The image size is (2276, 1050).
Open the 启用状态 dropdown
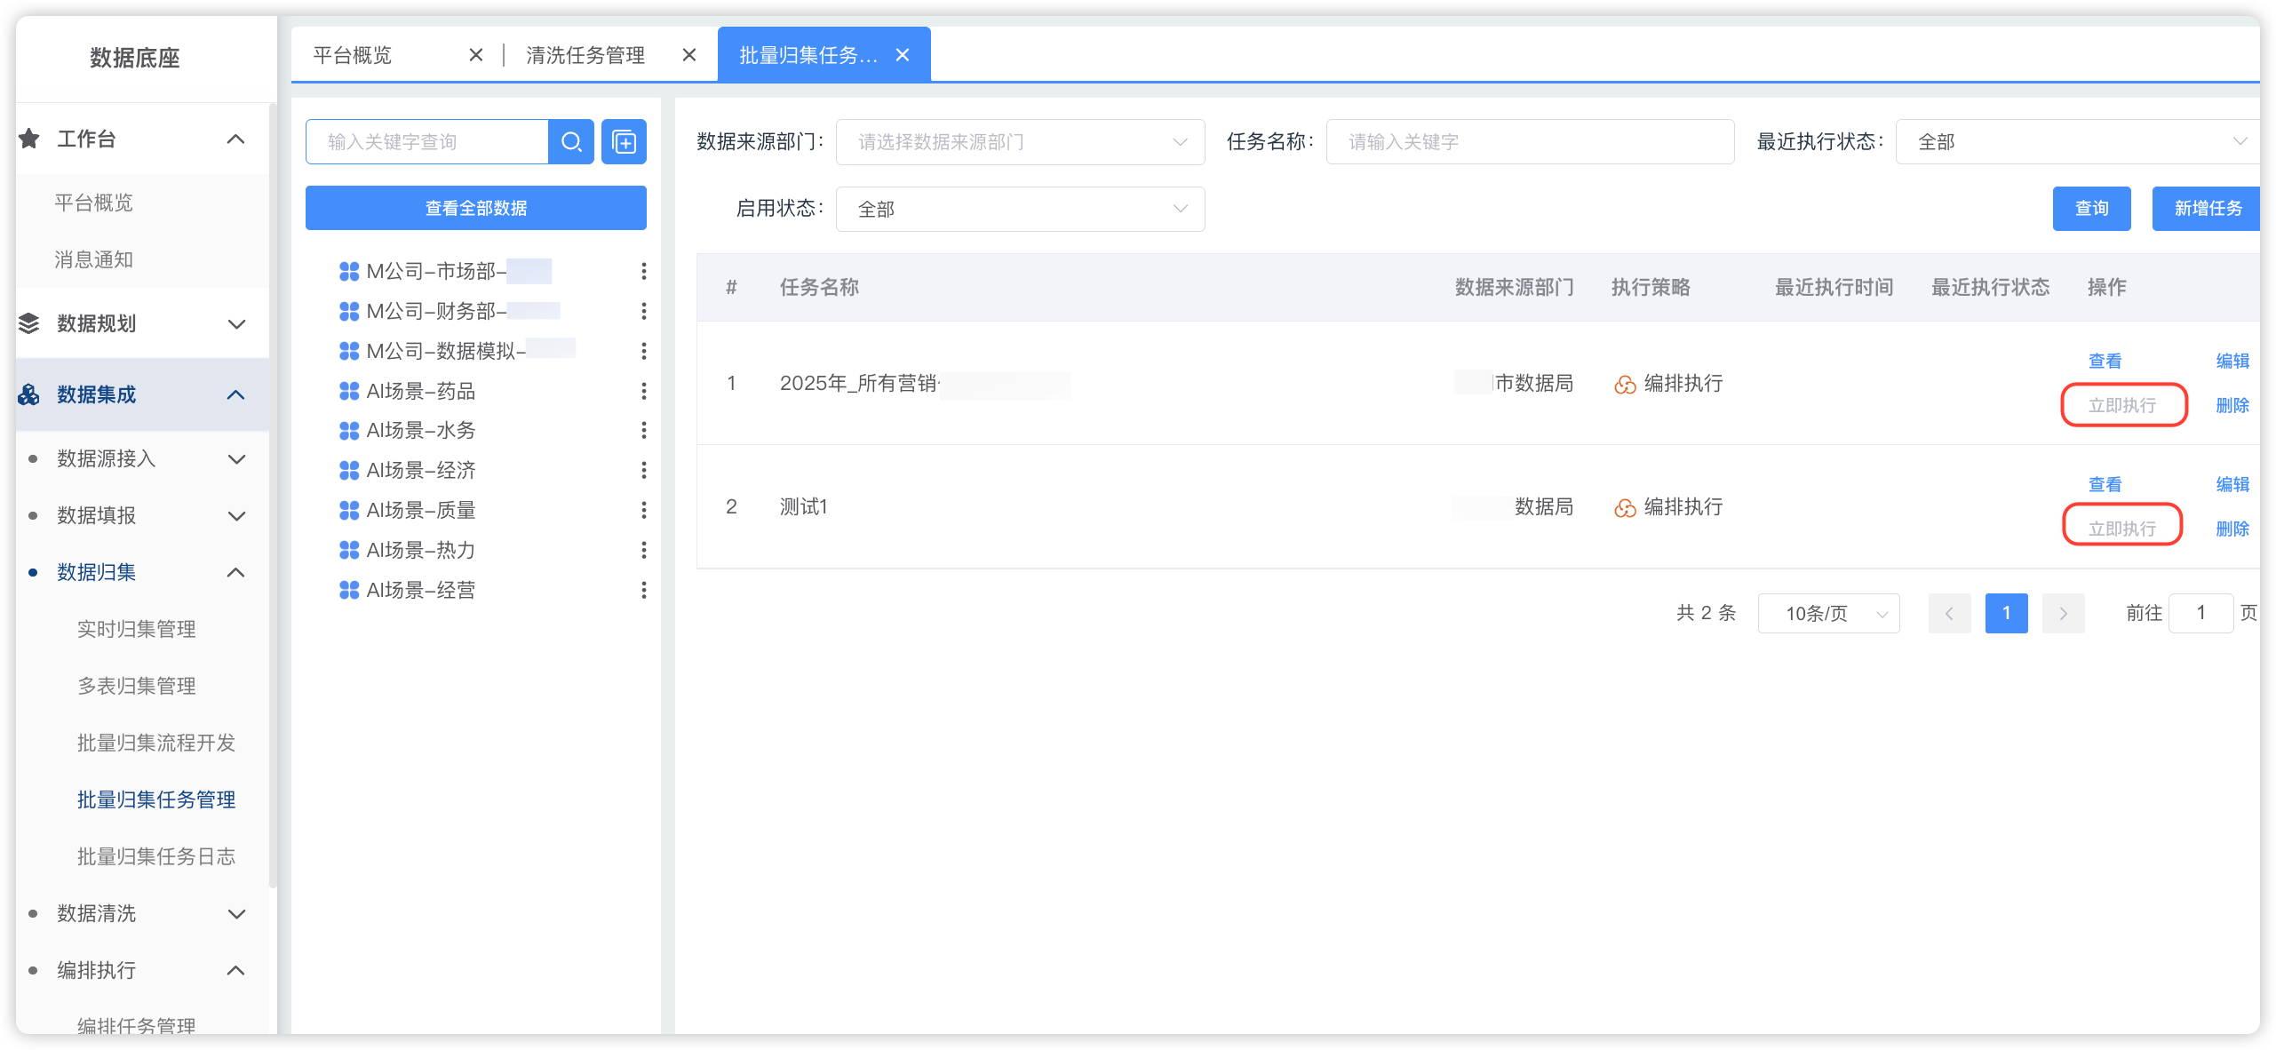click(1019, 209)
